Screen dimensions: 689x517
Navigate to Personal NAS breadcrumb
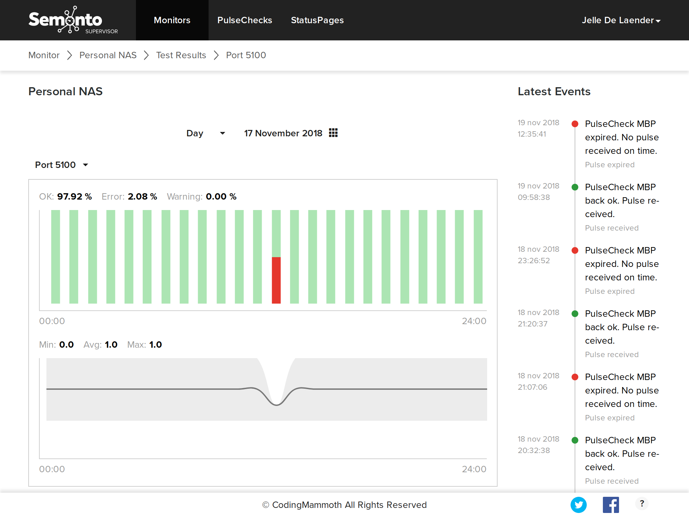pyautogui.click(x=108, y=55)
